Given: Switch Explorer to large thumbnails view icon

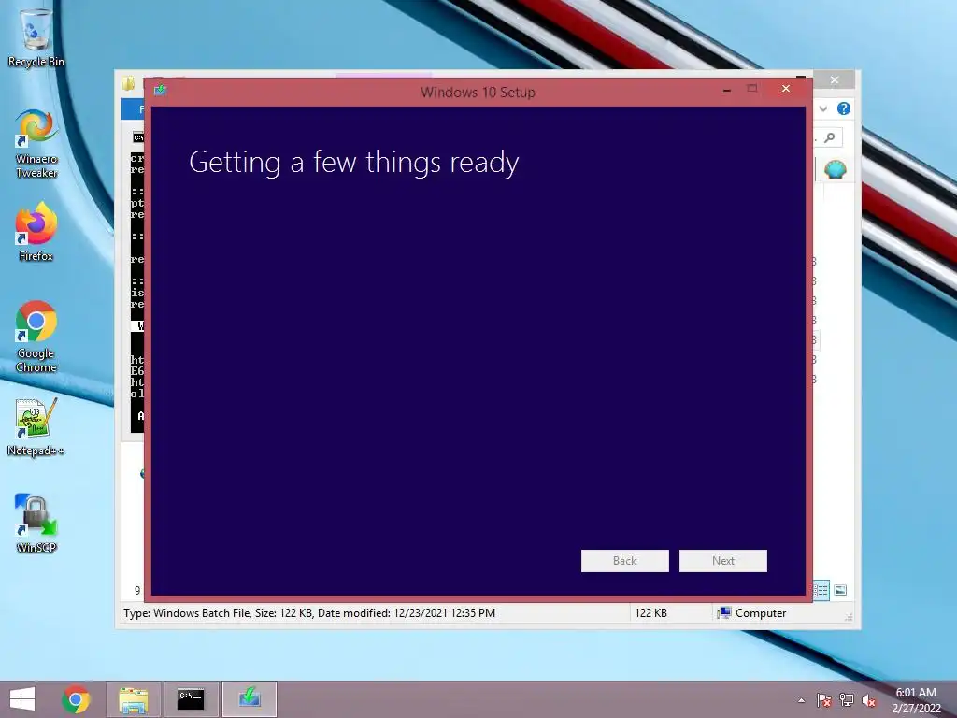Looking at the screenshot, I should 840,590.
